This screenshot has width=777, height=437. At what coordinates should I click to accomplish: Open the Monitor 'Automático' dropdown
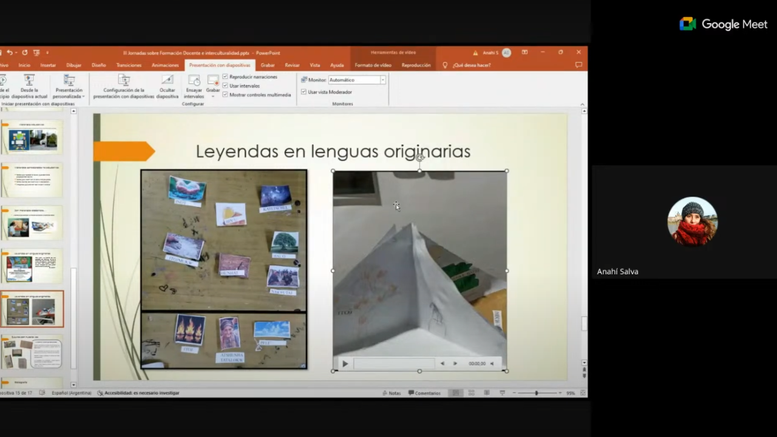382,80
